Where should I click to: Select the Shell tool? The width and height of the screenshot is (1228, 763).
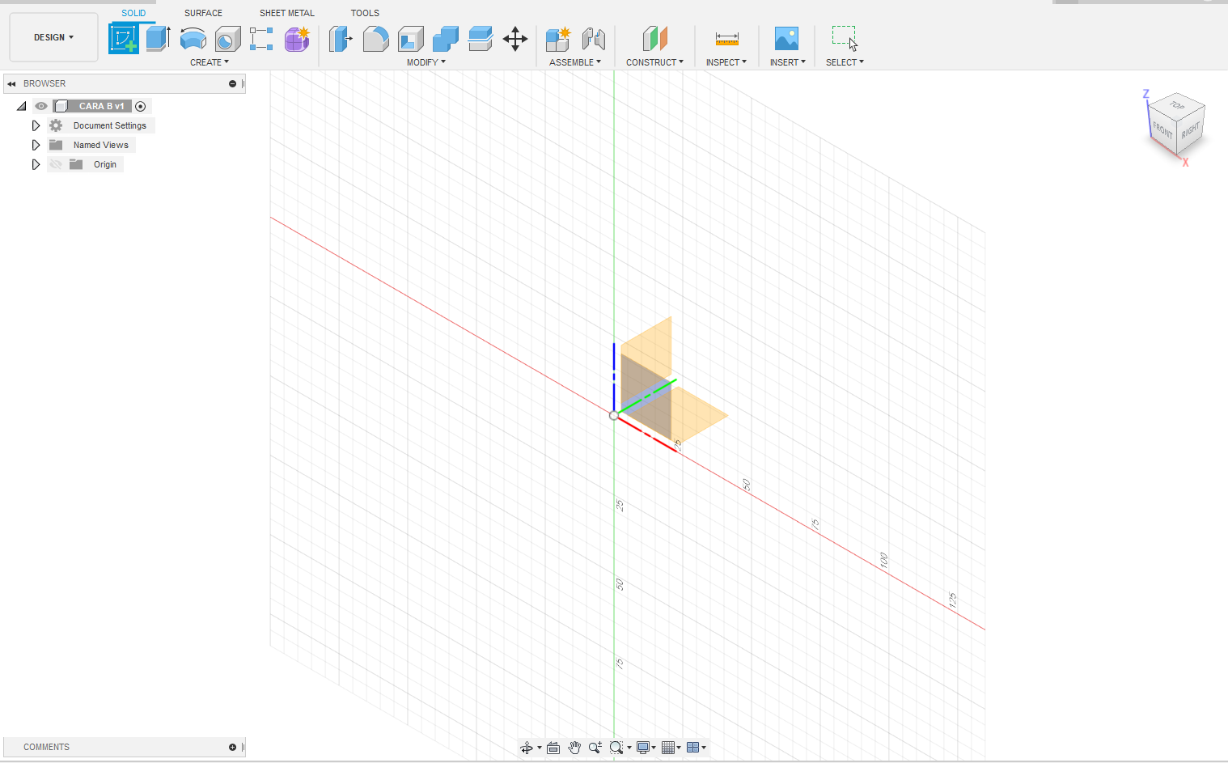click(x=410, y=39)
